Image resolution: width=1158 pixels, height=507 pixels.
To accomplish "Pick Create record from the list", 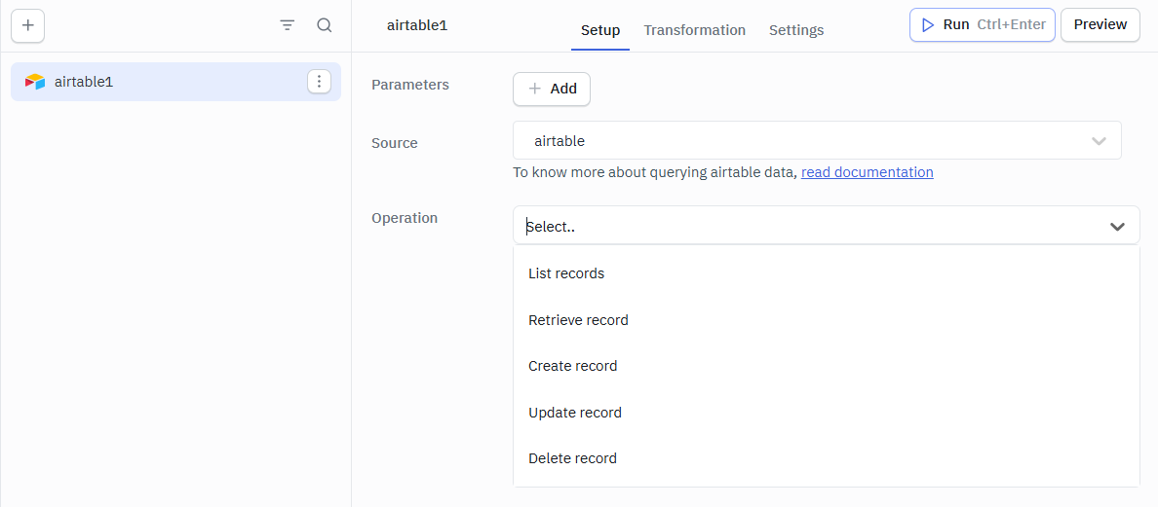I will click(x=572, y=366).
